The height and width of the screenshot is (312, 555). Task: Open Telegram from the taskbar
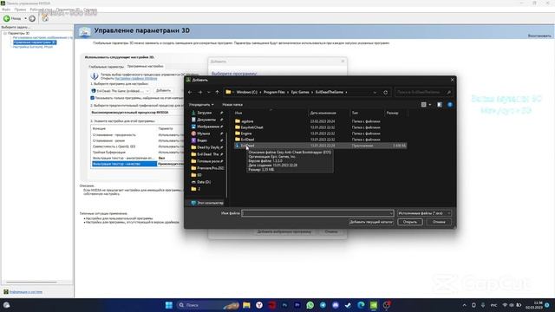pyautogui.click(x=323, y=305)
